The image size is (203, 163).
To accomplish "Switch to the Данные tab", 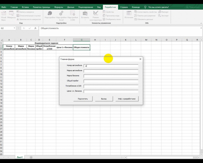I will pos(71,7).
